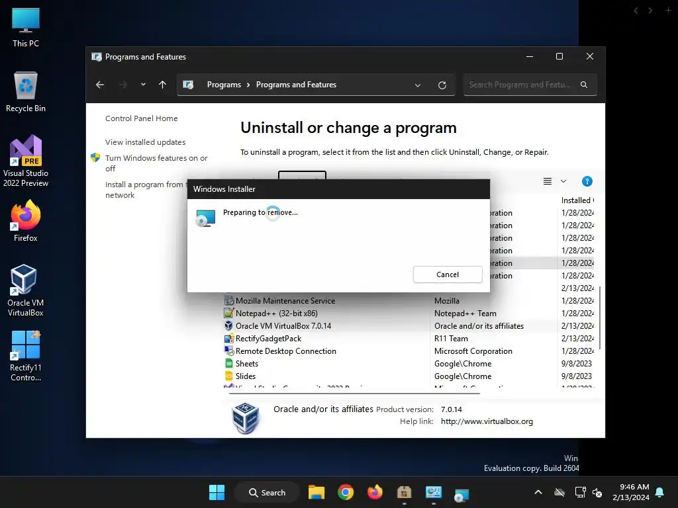Select the Mozilla publisher cell
This screenshot has width=678, height=508.
pyautogui.click(x=447, y=301)
